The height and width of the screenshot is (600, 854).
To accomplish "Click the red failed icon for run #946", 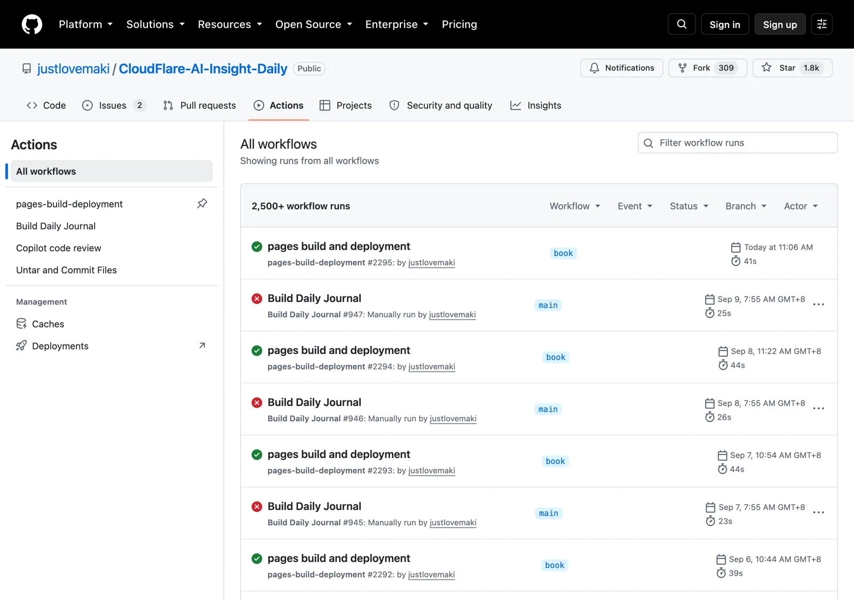I will tap(257, 403).
